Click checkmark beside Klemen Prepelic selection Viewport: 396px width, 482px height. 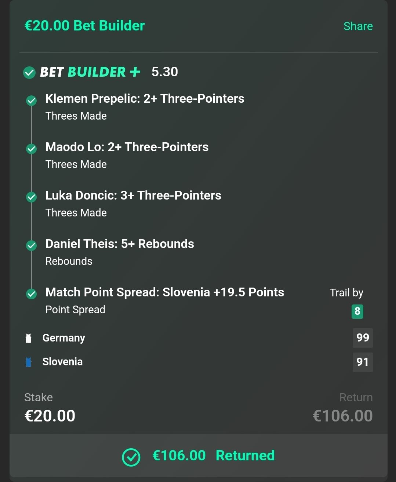tap(32, 101)
